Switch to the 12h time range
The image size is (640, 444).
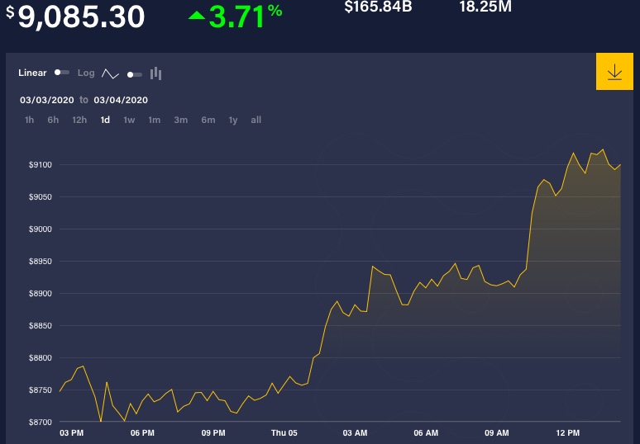[x=79, y=120]
